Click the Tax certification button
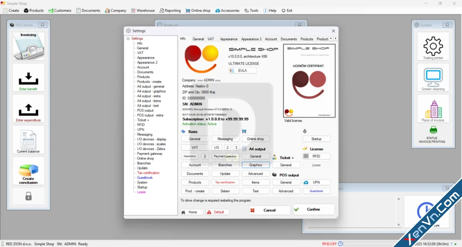 click(225, 182)
